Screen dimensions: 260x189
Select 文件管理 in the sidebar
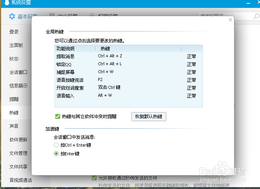point(18,153)
